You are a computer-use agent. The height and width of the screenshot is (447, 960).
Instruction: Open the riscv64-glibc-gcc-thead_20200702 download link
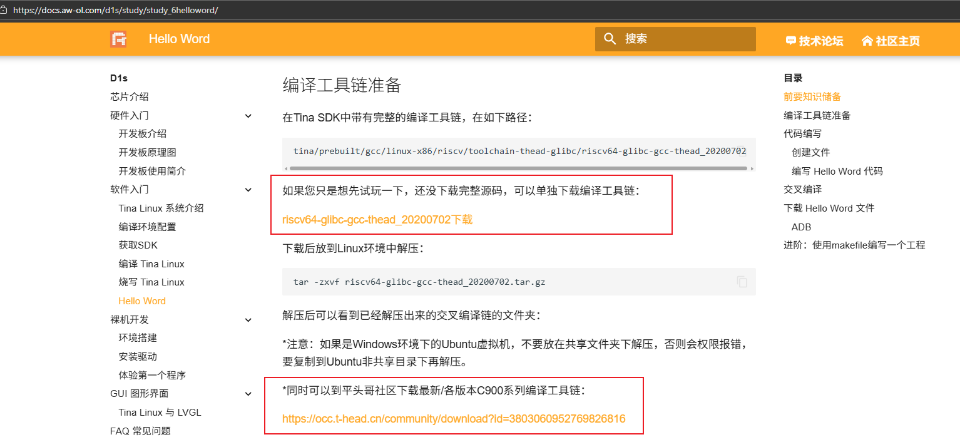click(x=377, y=219)
